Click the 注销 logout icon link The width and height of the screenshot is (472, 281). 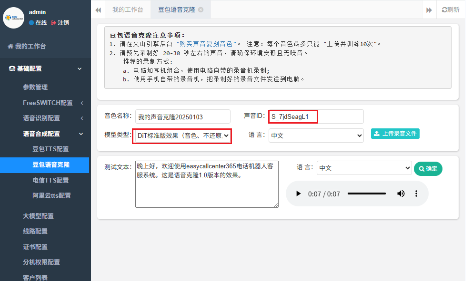(x=60, y=22)
